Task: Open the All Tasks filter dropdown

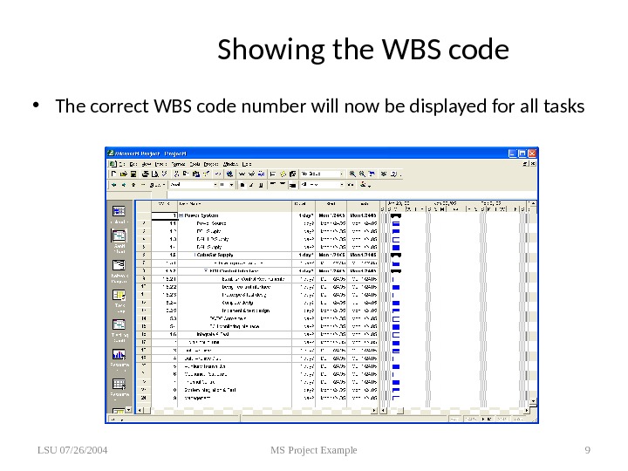Action: point(342,185)
